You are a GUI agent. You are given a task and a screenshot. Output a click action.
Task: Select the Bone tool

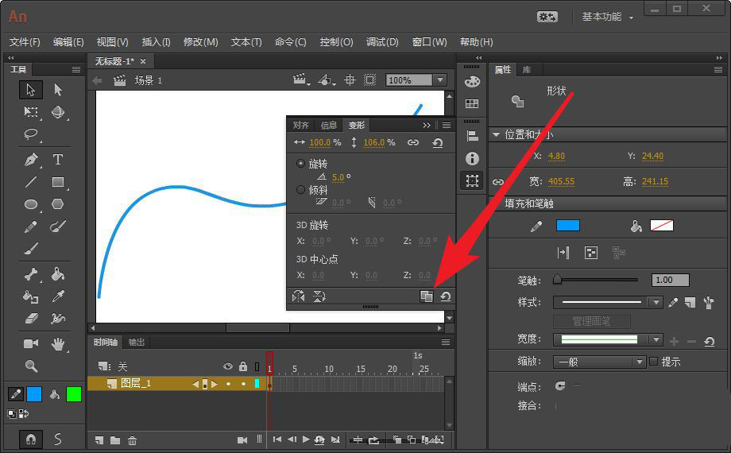click(x=31, y=274)
